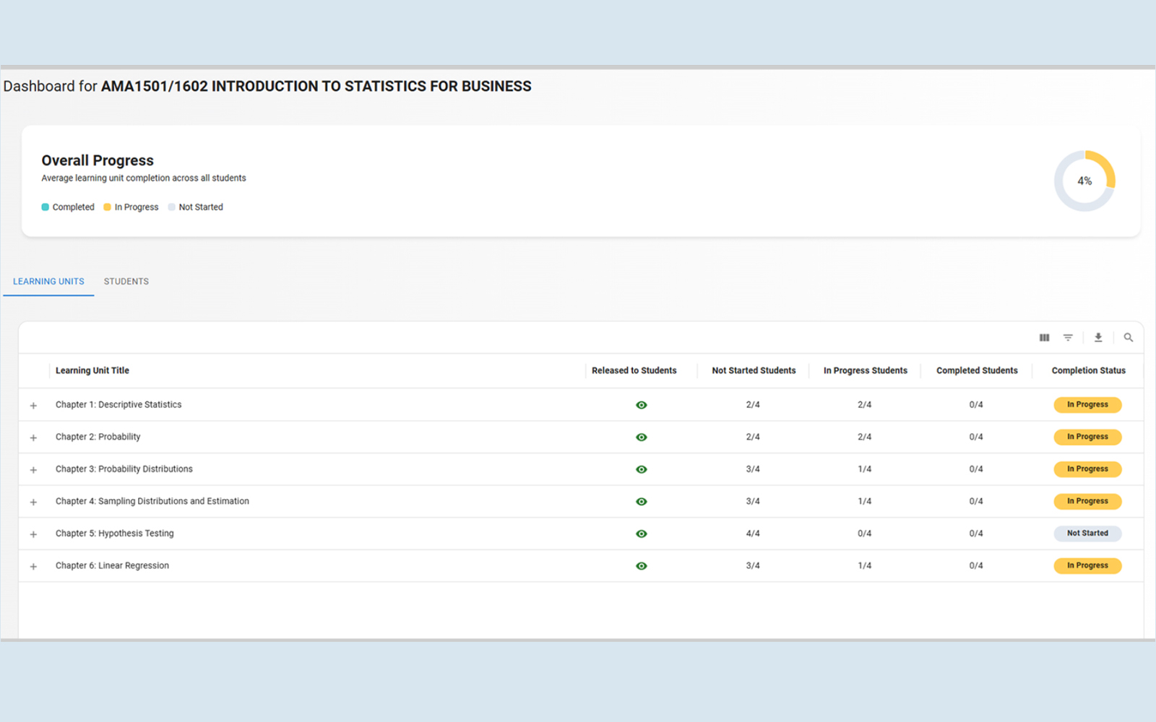Click In Progress badge for Chapter 6

pyautogui.click(x=1087, y=566)
